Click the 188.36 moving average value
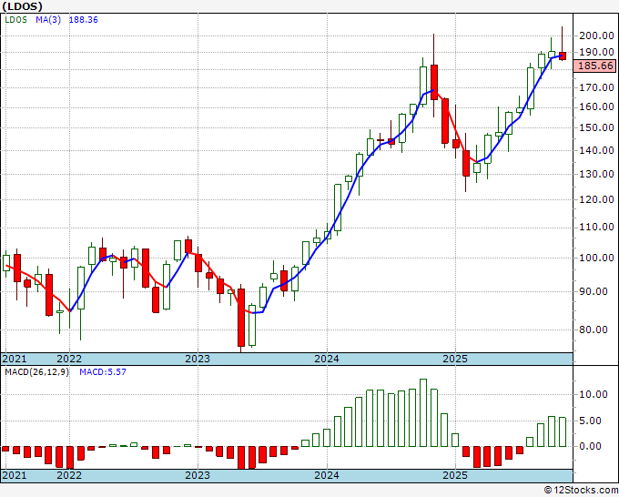This screenshot has height=497, width=619. [x=84, y=20]
